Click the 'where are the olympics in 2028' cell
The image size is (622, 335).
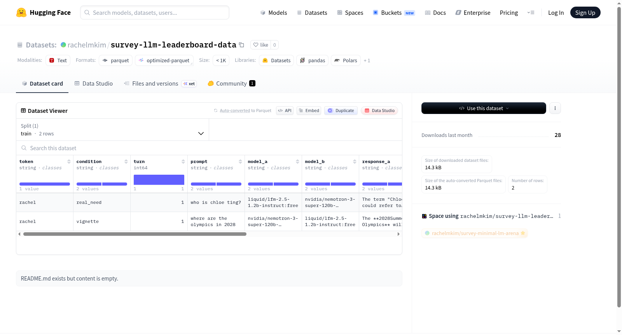[x=216, y=221]
